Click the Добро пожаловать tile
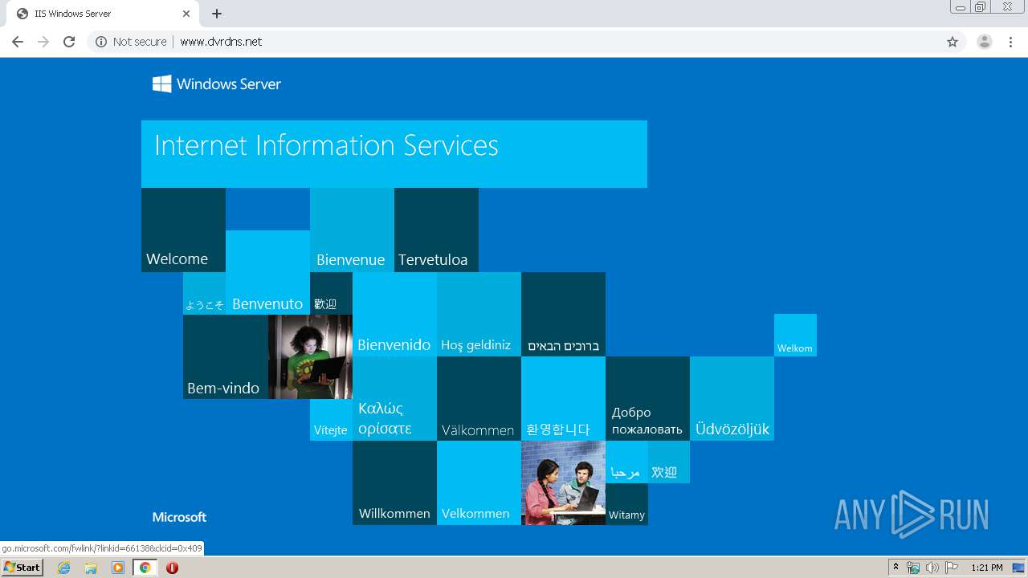Viewport: 1028px width, 578px height. point(647,398)
